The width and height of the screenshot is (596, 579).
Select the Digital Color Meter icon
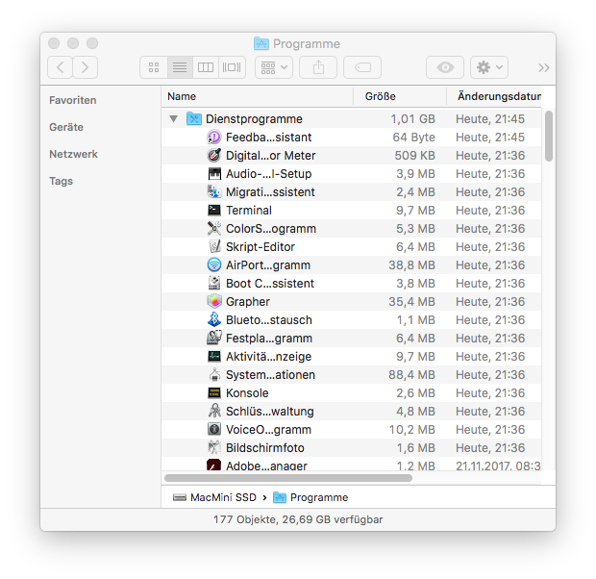(x=214, y=155)
